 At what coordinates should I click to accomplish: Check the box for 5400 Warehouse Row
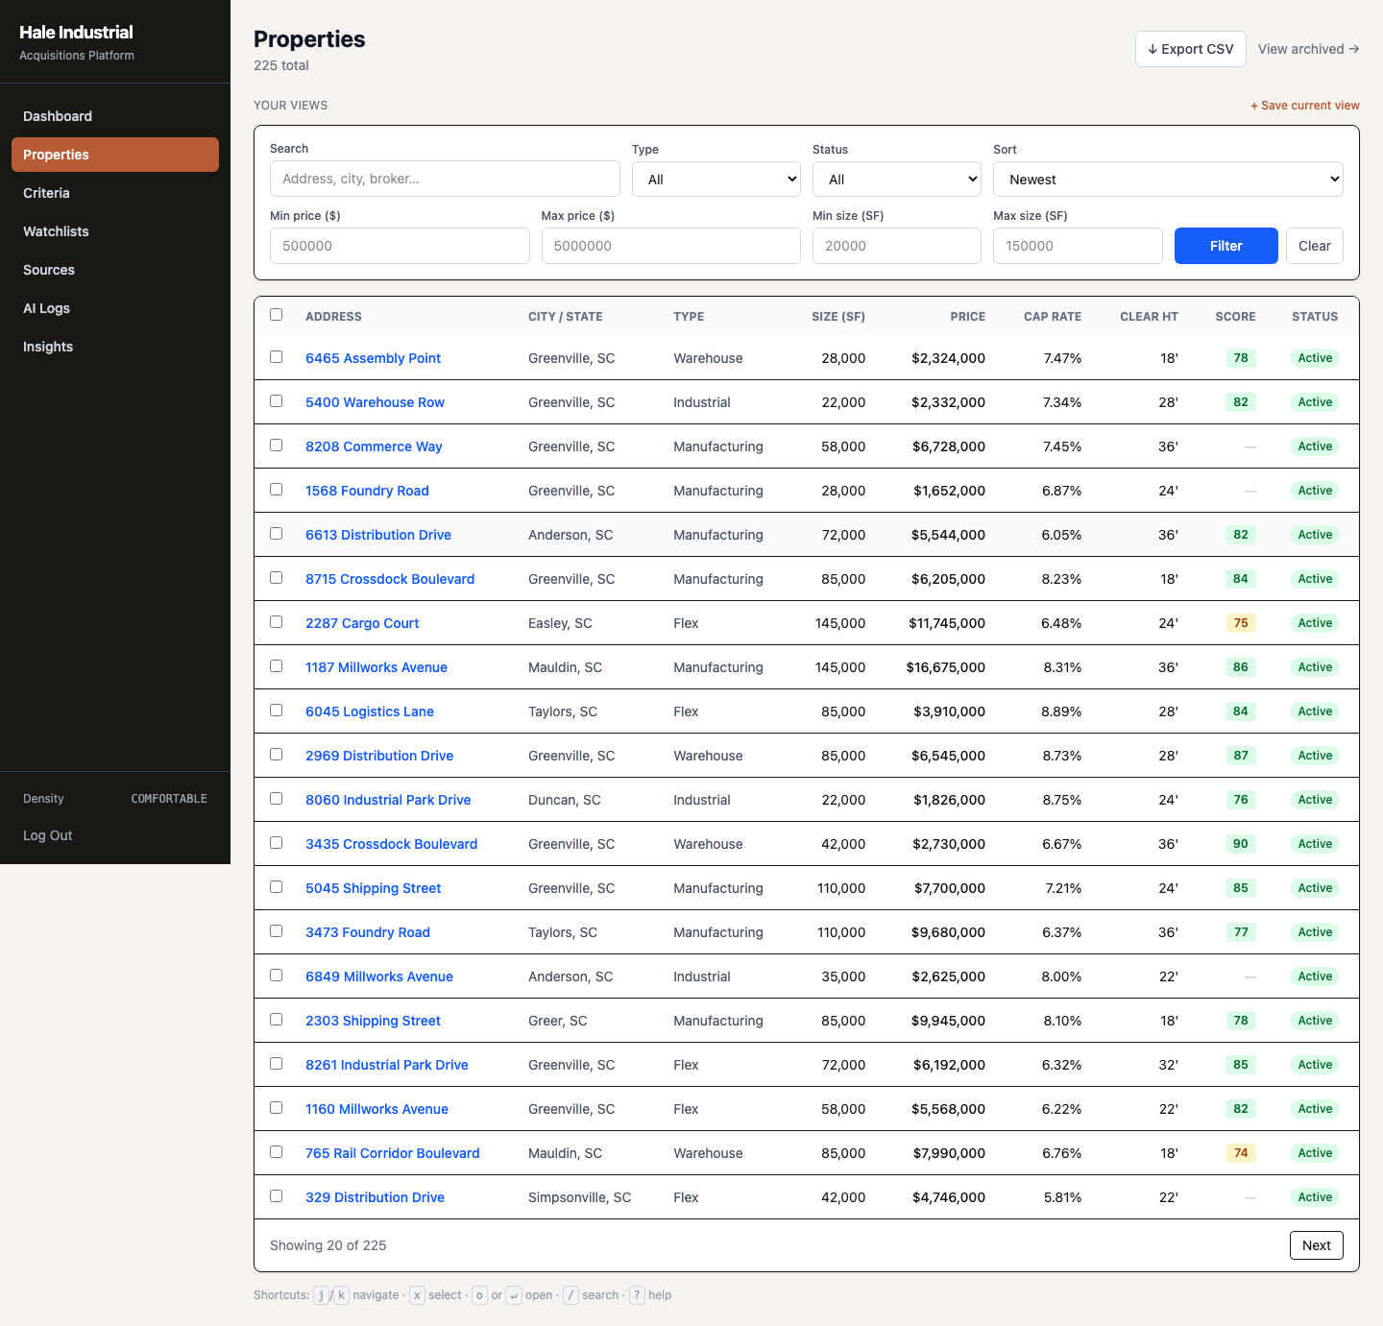click(277, 400)
